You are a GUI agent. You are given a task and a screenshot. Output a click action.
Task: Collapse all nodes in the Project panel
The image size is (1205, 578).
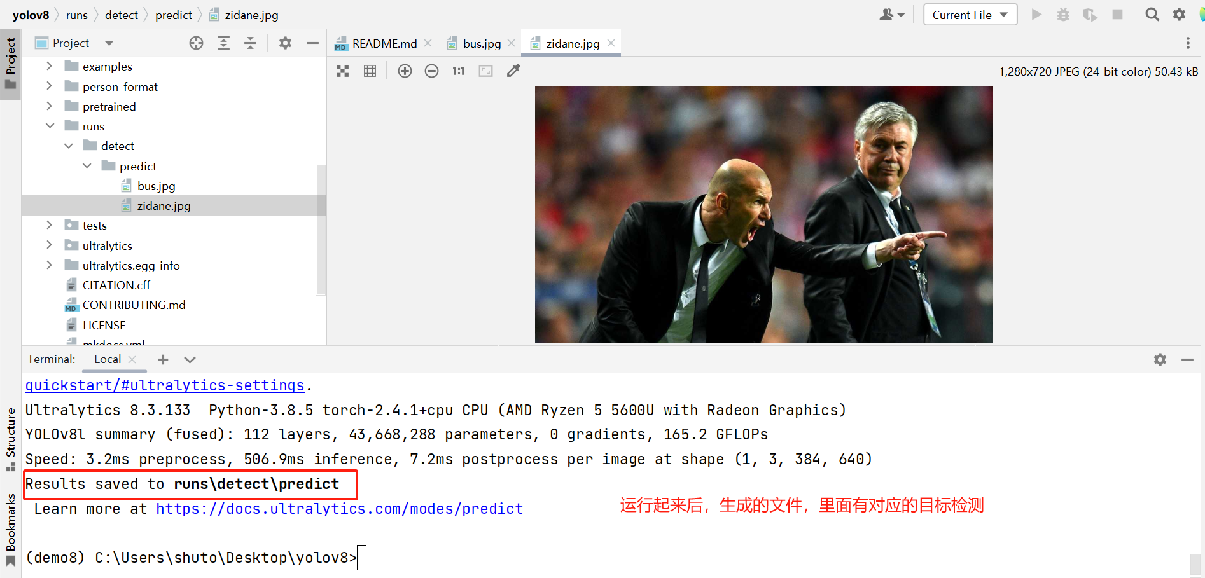[x=250, y=43]
